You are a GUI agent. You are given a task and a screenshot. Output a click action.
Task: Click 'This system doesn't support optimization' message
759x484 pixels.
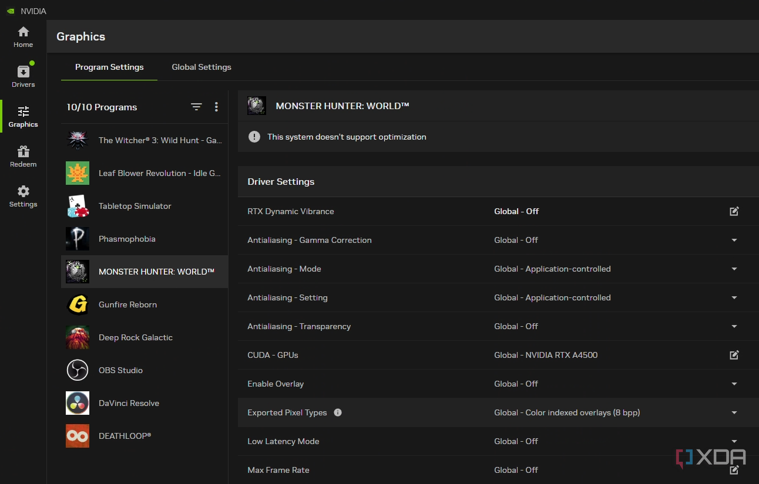(x=347, y=137)
